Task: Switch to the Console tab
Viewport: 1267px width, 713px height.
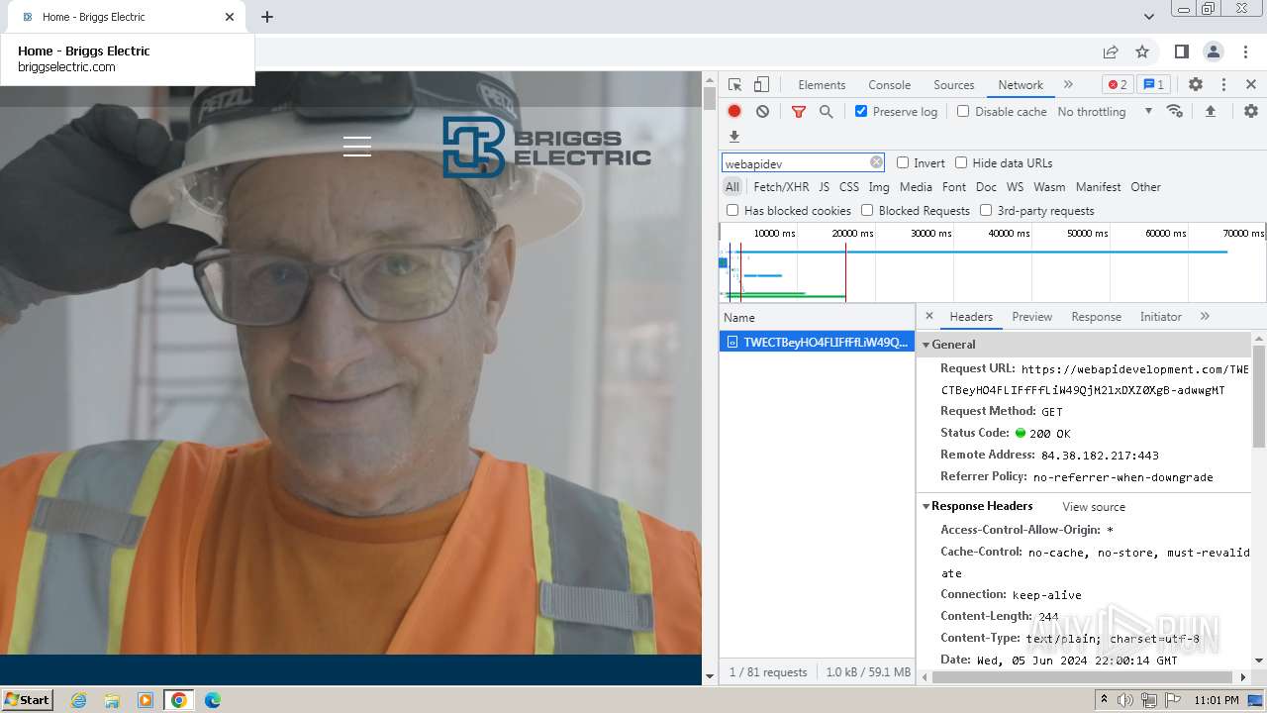Action: [889, 85]
